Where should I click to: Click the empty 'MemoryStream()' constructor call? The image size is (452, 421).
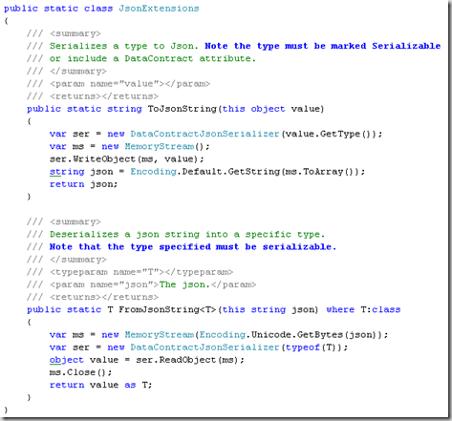163,146
